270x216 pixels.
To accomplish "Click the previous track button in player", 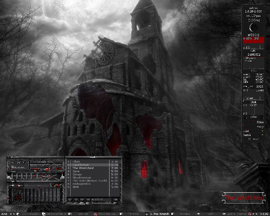I will click(12, 176).
